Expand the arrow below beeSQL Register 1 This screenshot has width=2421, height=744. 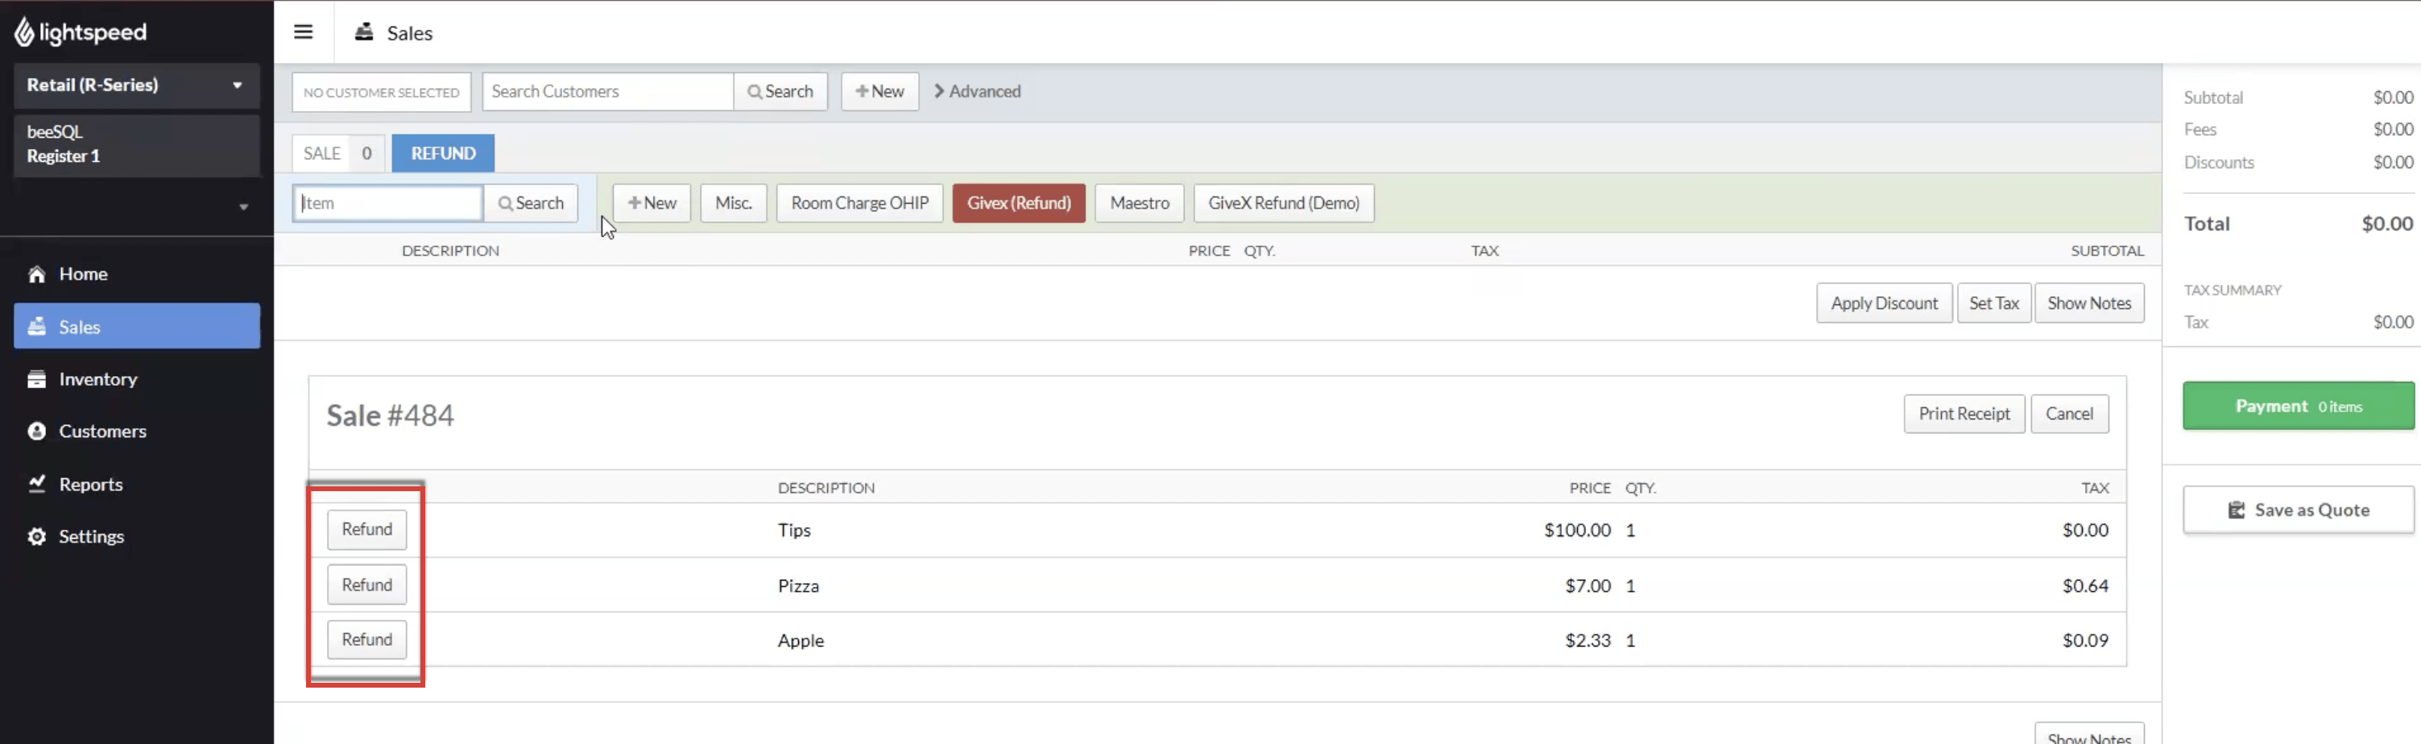(x=243, y=207)
